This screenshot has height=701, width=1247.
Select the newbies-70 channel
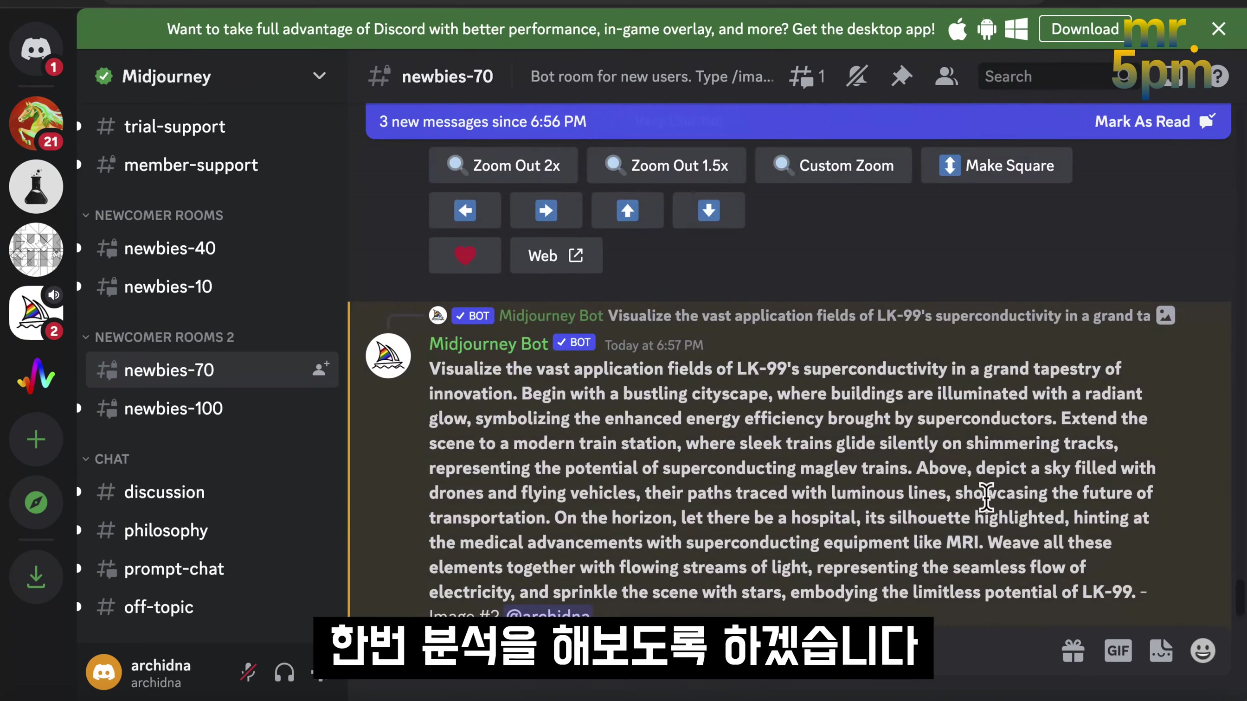click(x=212, y=370)
